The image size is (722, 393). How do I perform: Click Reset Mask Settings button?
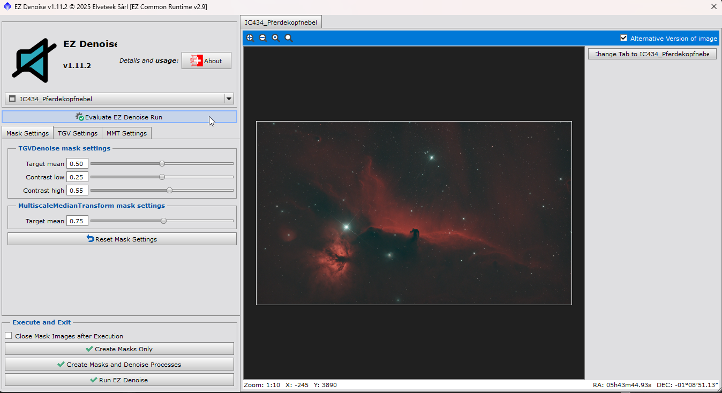122,239
